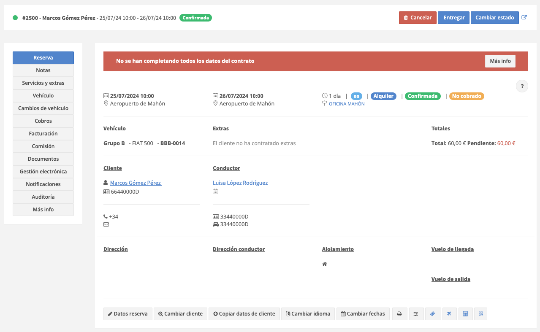The width and height of the screenshot is (540, 332).
Task: Select the Reserva sidebar tab
Action: point(43,58)
